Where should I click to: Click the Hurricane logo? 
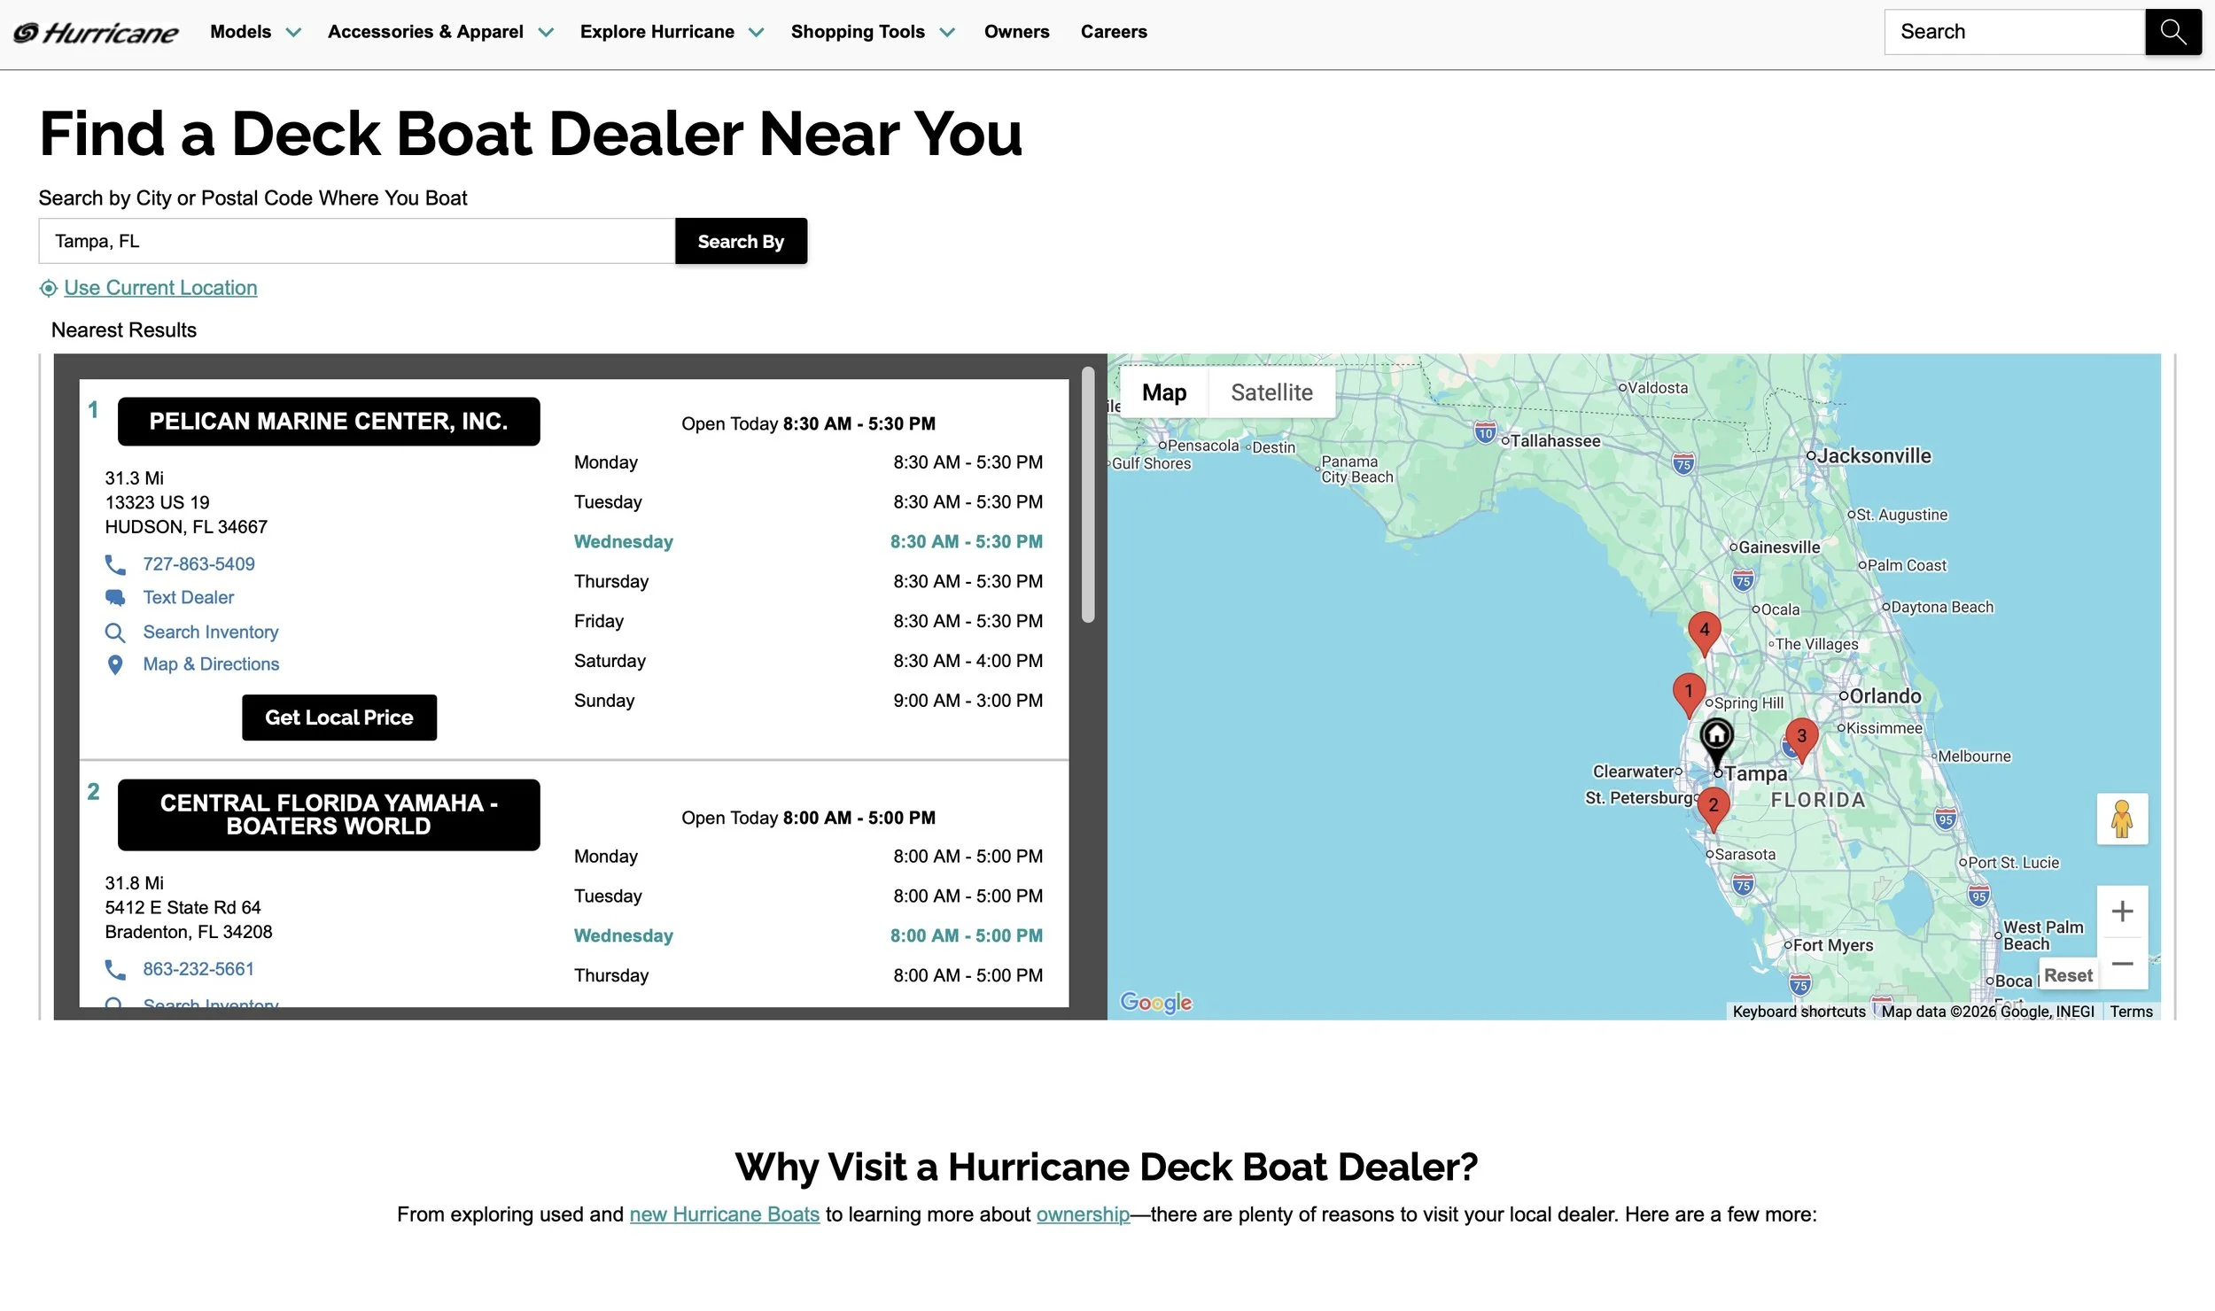pyautogui.click(x=96, y=33)
